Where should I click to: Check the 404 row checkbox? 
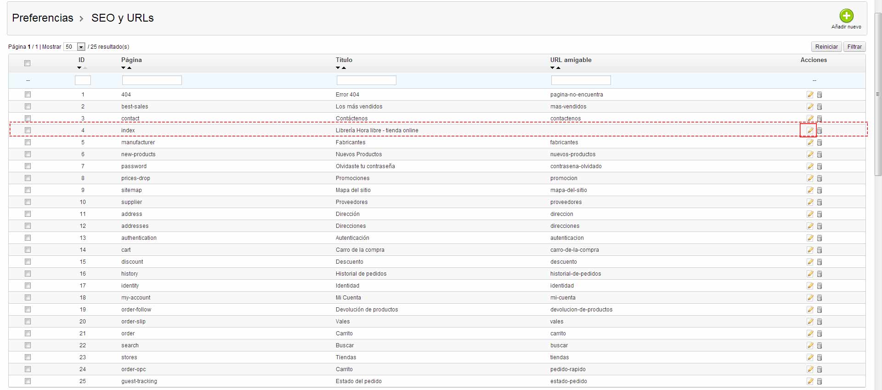[x=28, y=95]
